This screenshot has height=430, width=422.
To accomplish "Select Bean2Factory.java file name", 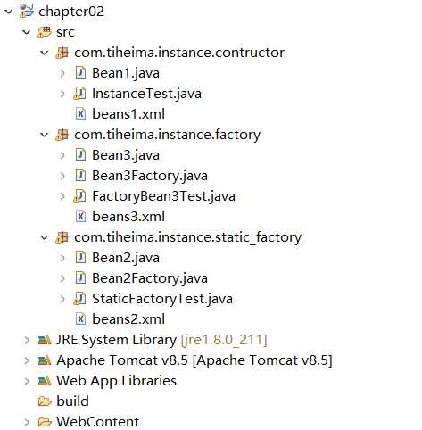I will (x=150, y=278).
